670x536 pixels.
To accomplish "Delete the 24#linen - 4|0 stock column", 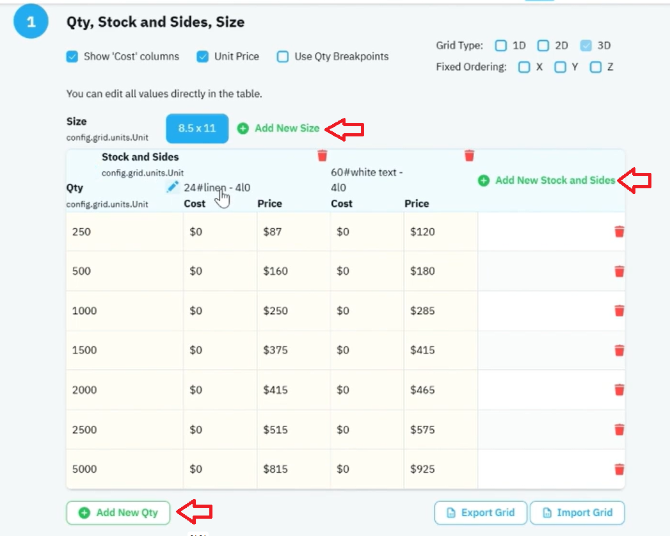I will pos(323,156).
